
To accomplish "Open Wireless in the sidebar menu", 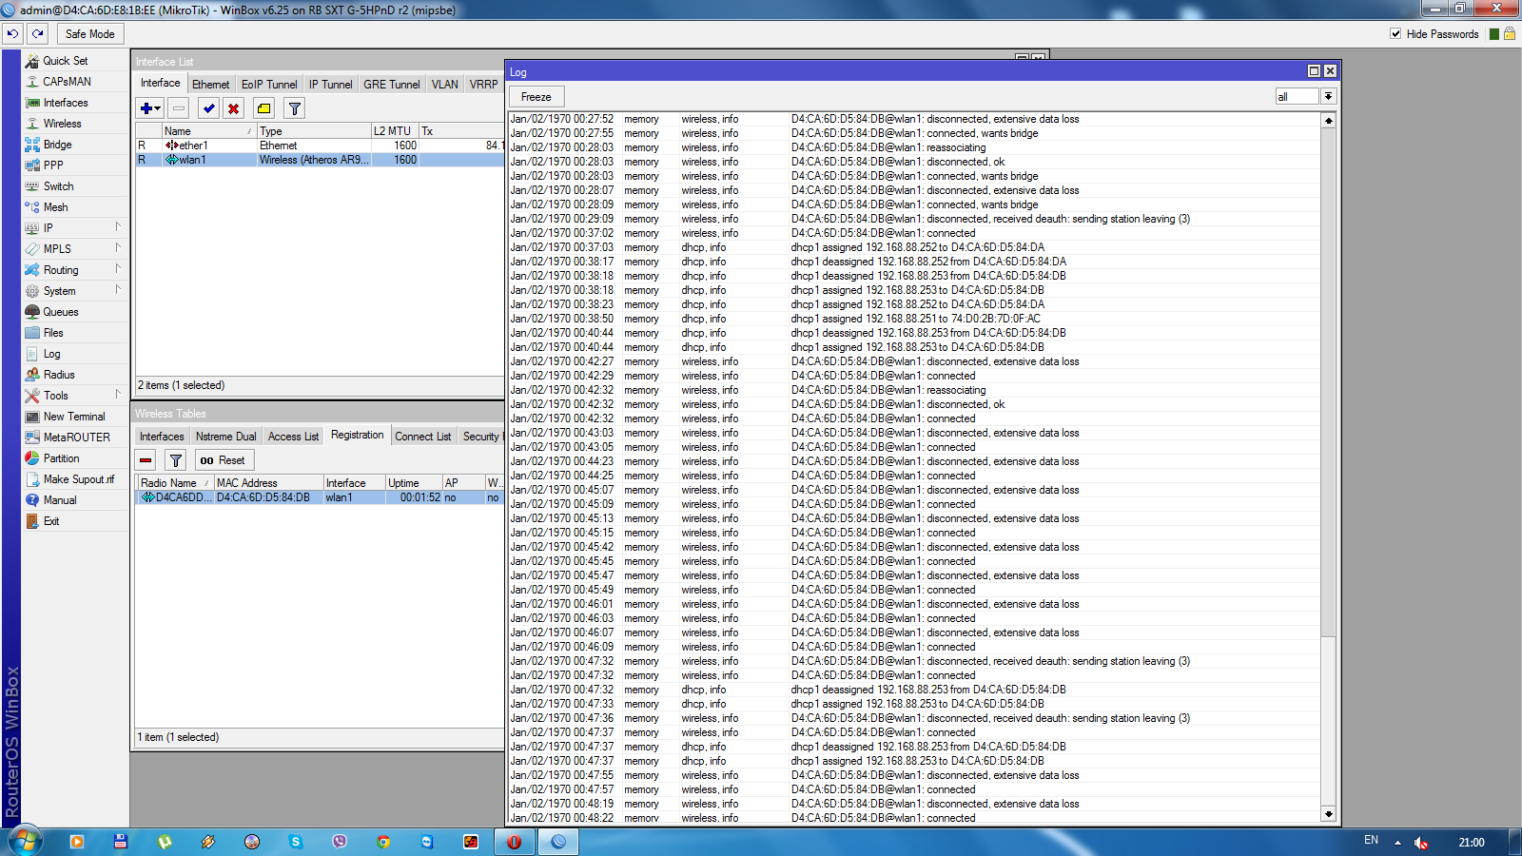I will pyautogui.click(x=62, y=124).
